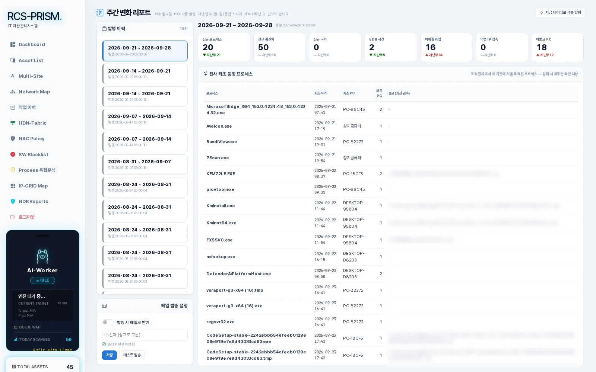Click the 발행 이력 panel icon
The width and height of the screenshot is (596, 372).
pos(104,29)
